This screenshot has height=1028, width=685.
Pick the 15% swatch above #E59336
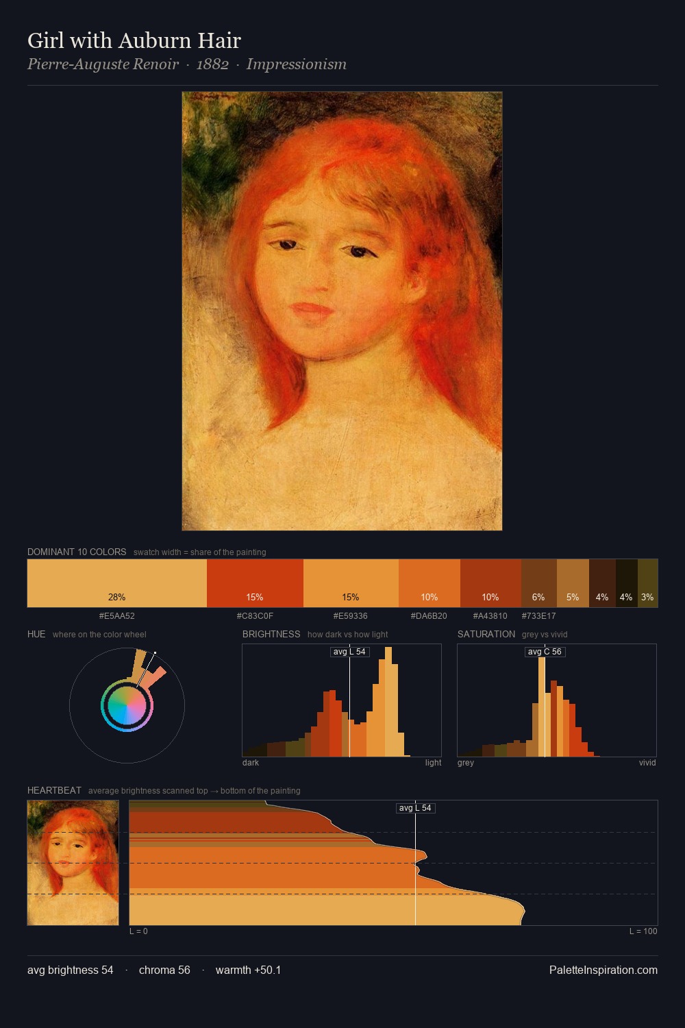351,583
